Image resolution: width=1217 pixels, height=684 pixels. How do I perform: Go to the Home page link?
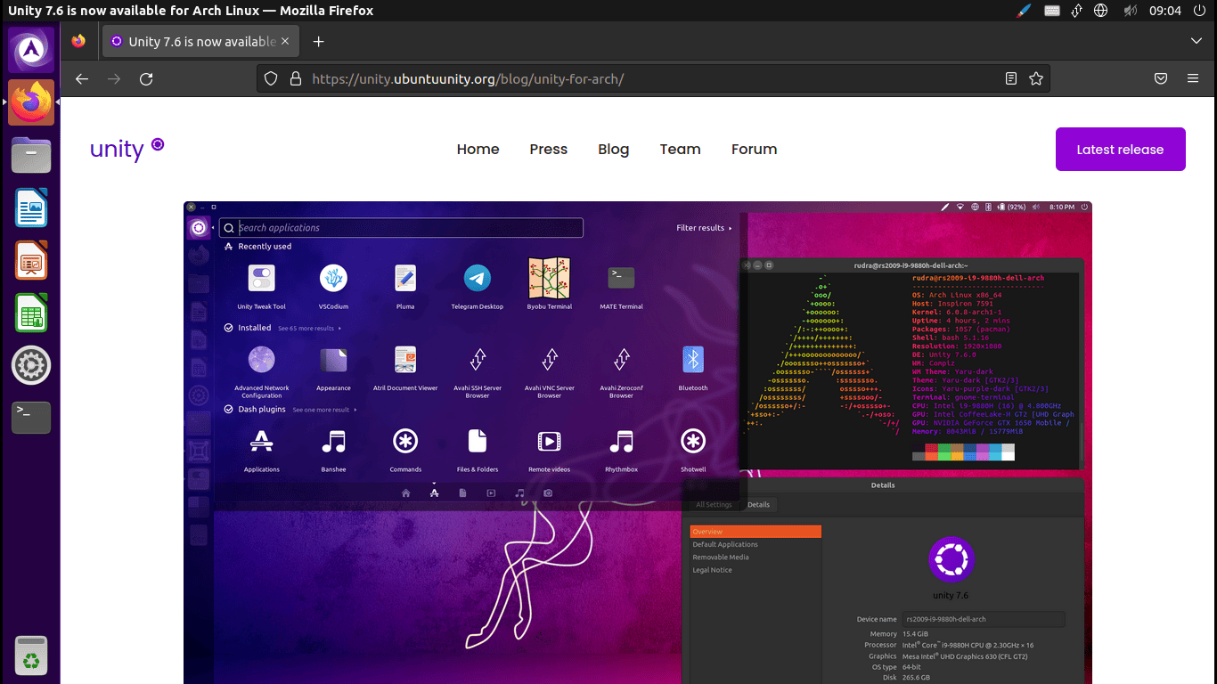[x=478, y=150]
